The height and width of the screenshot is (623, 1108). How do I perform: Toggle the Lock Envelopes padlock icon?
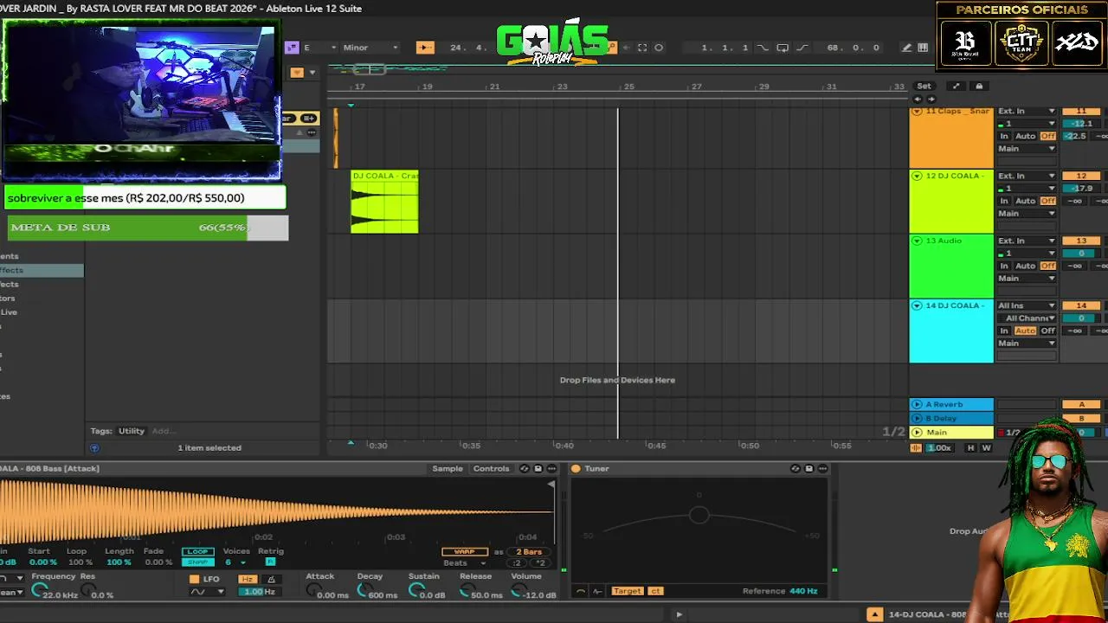pyautogui.click(x=979, y=86)
